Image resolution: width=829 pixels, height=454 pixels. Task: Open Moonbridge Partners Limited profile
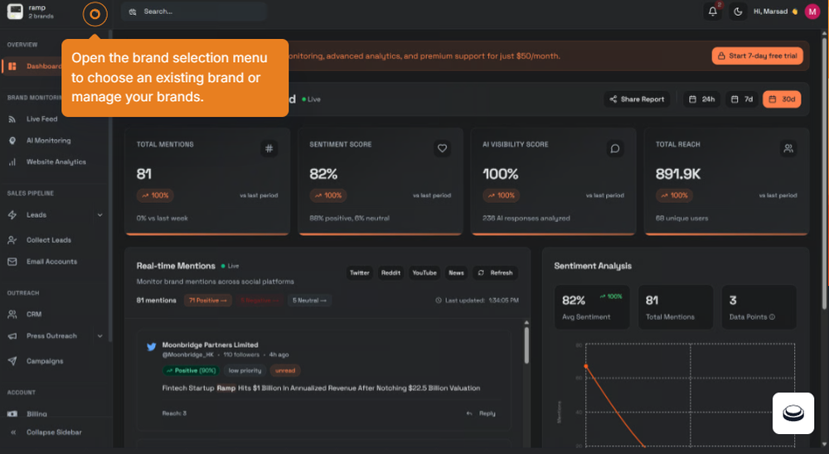pyautogui.click(x=210, y=345)
